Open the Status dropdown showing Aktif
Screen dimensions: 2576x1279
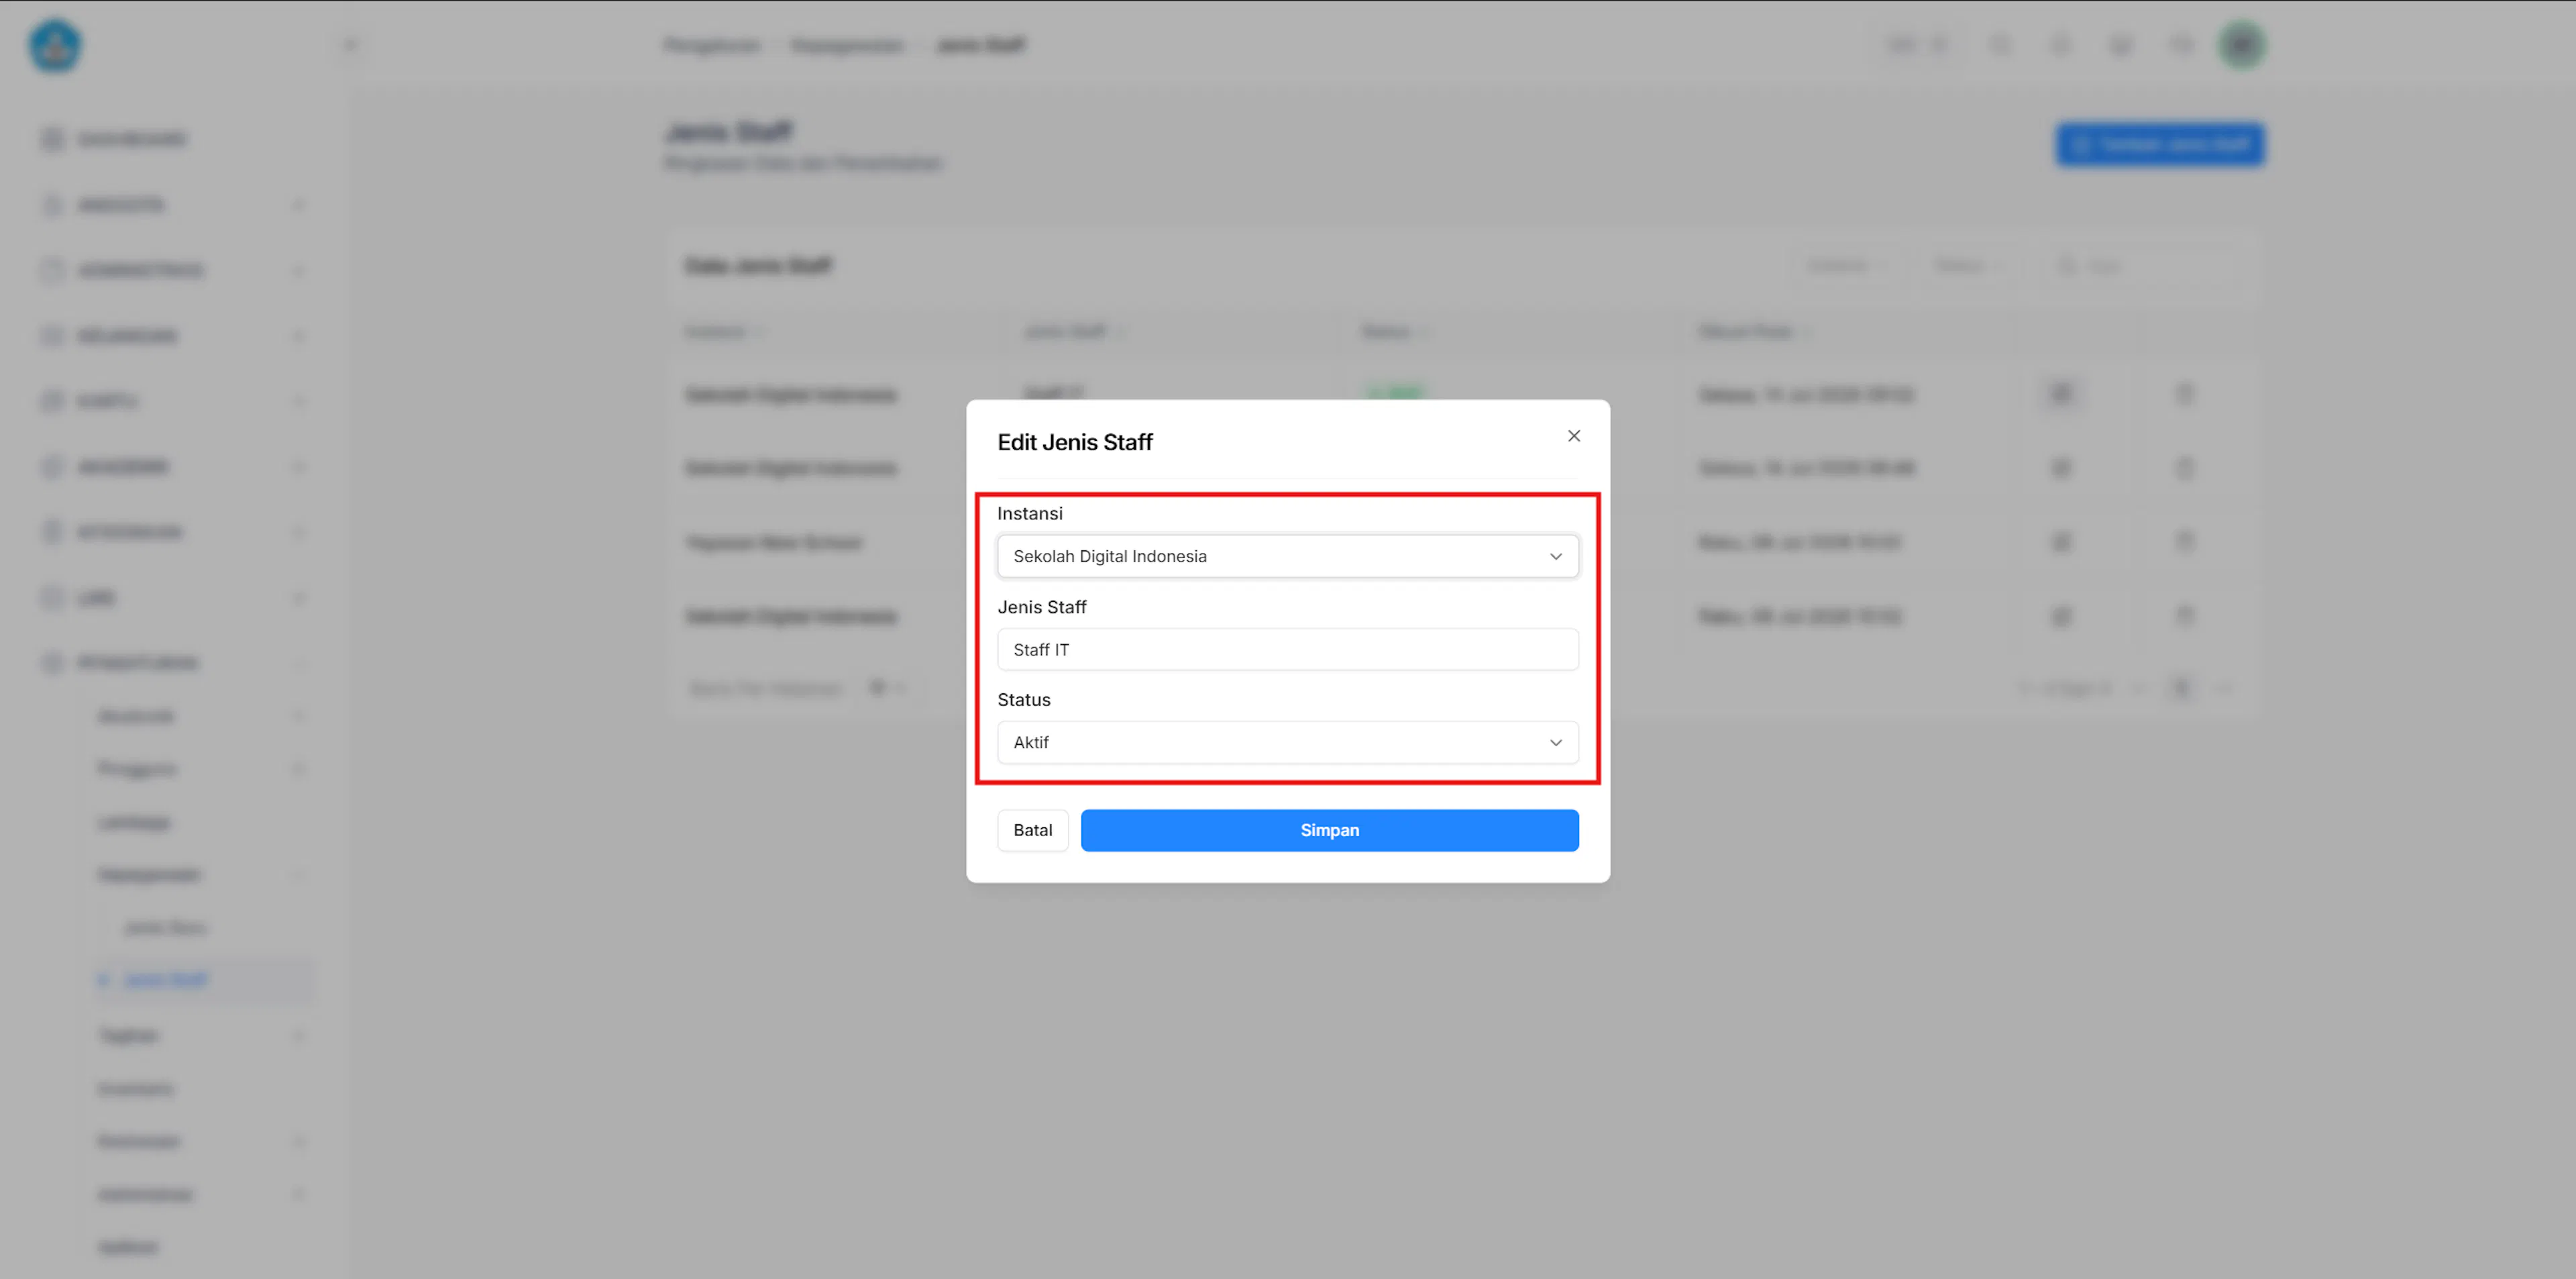click(1287, 742)
